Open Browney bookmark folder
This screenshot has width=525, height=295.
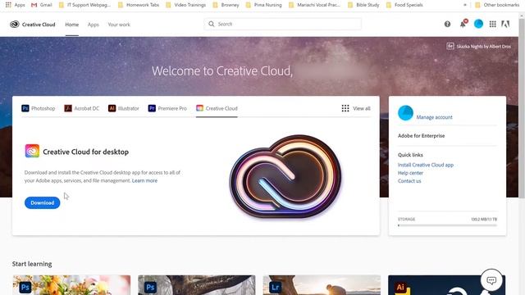[x=226, y=5]
